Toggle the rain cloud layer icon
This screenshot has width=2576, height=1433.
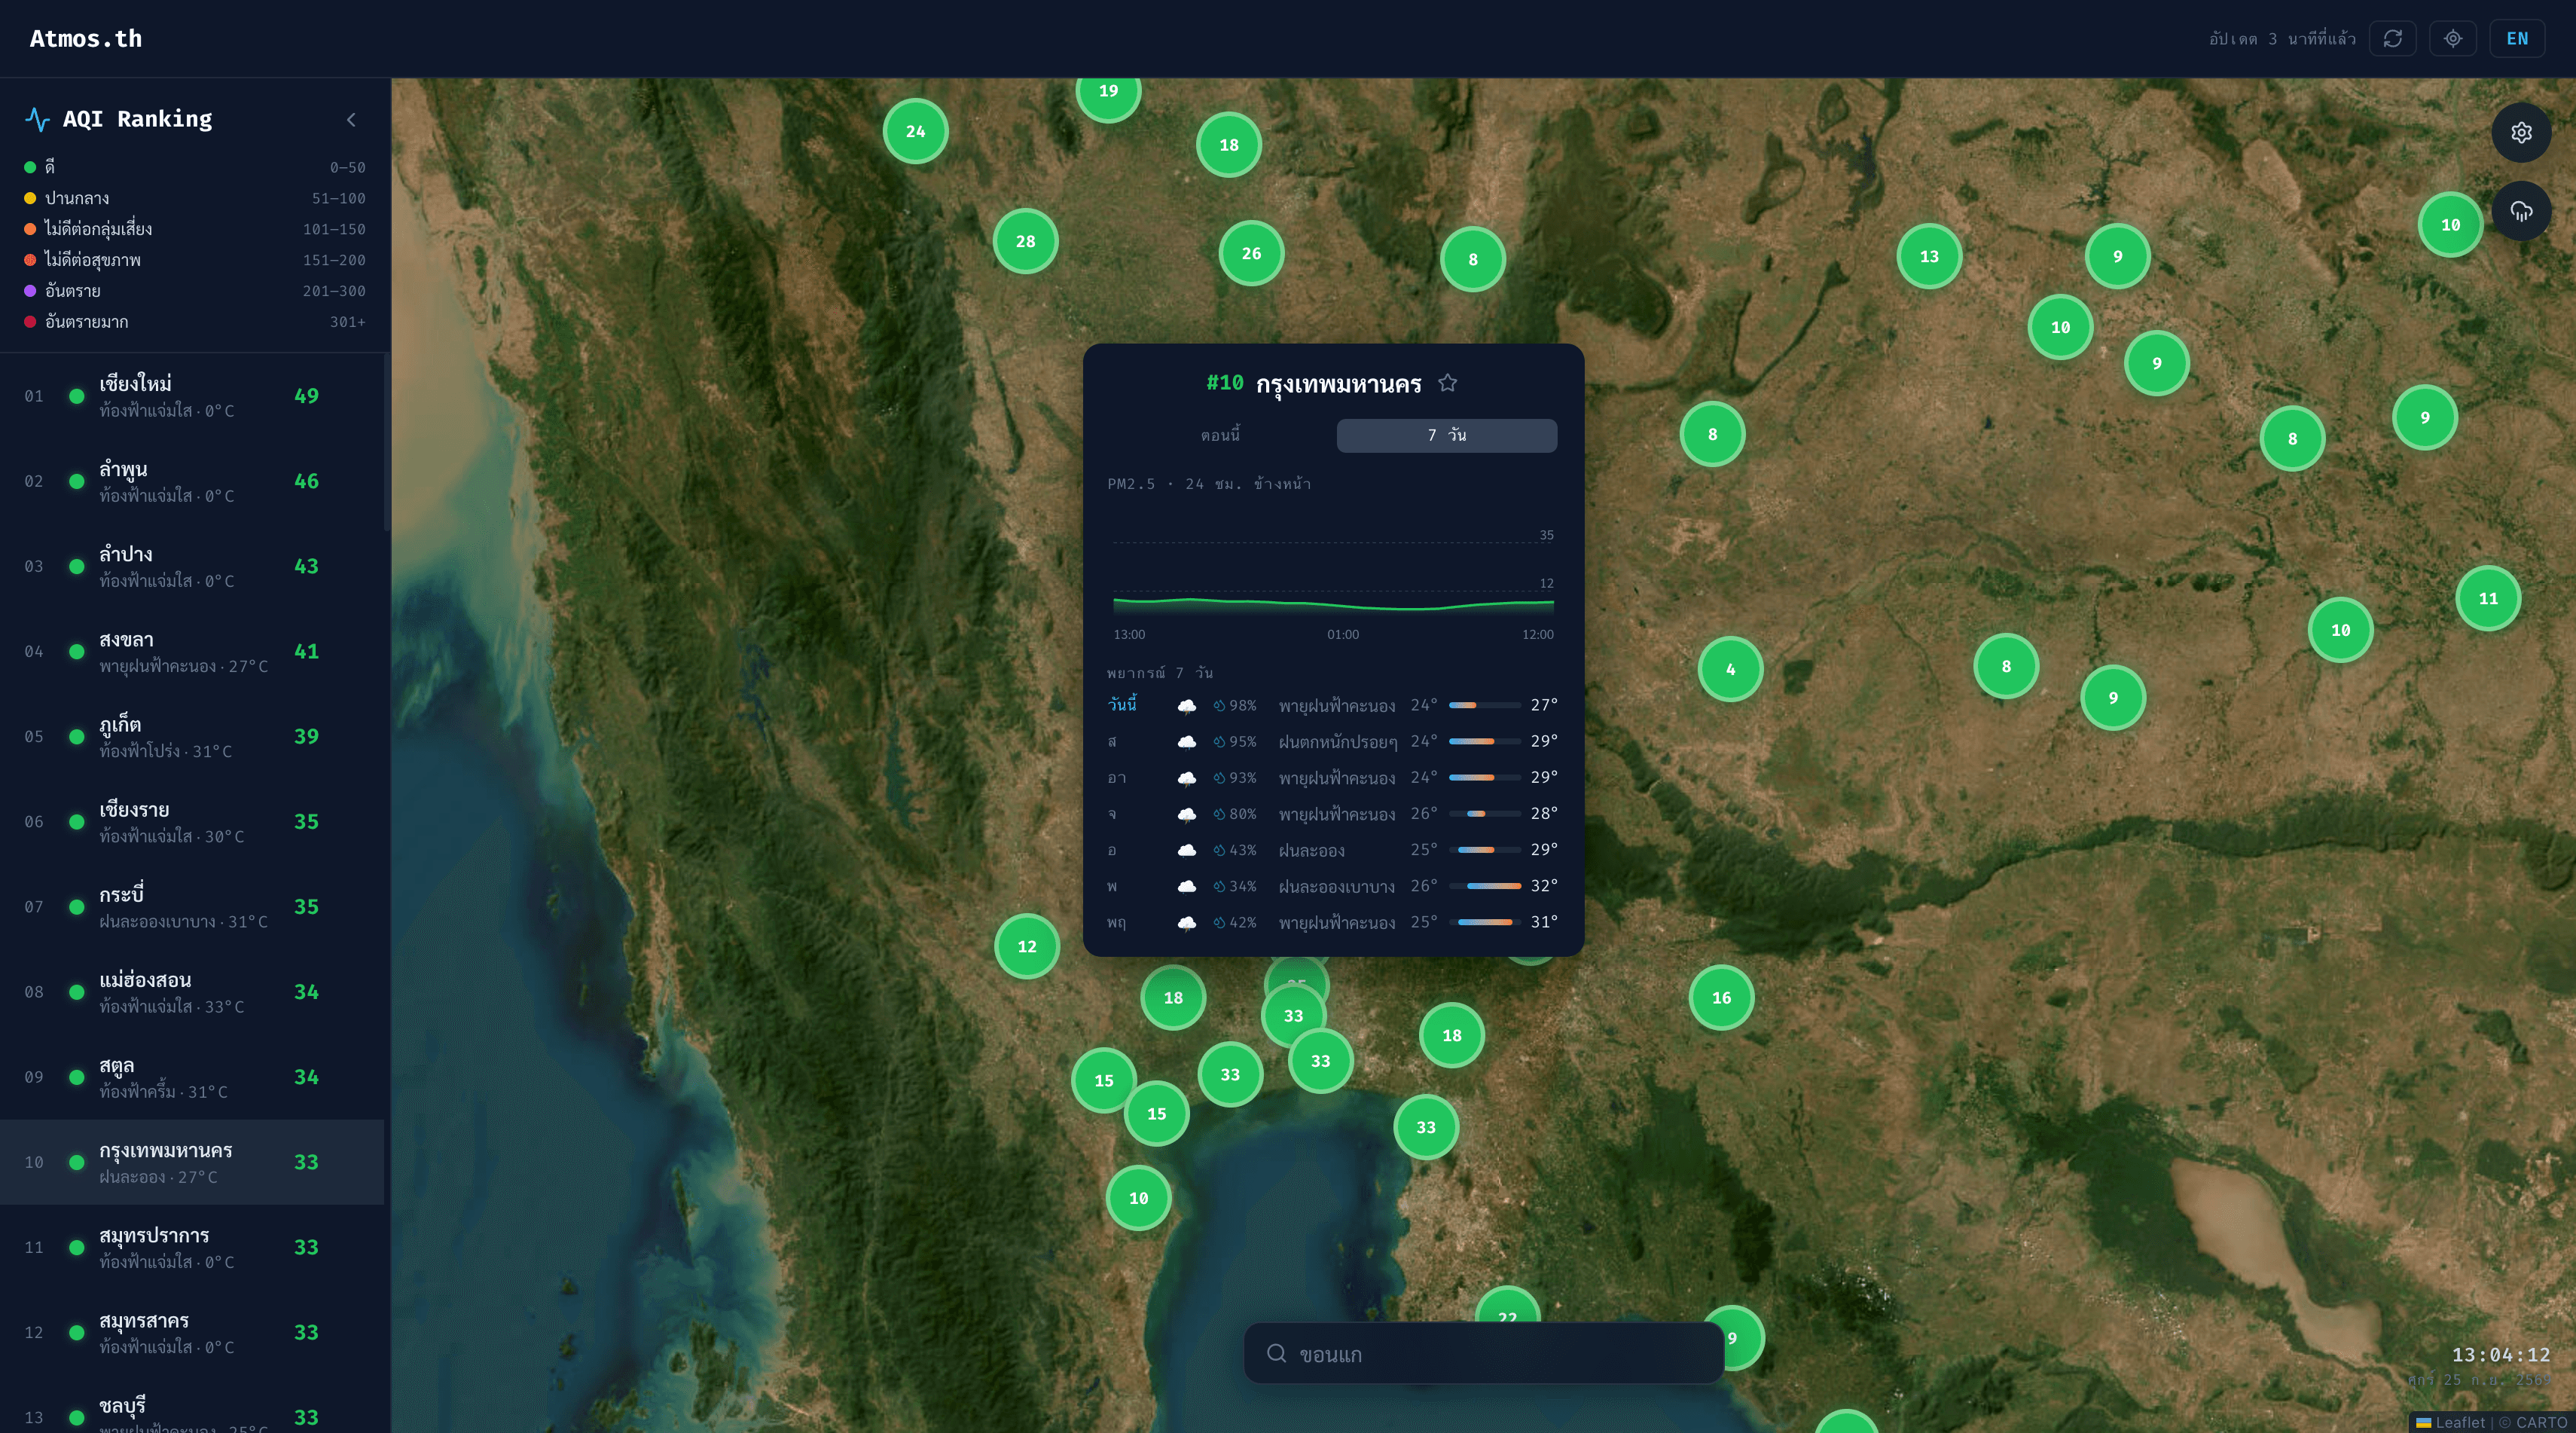[x=2521, y=211]
